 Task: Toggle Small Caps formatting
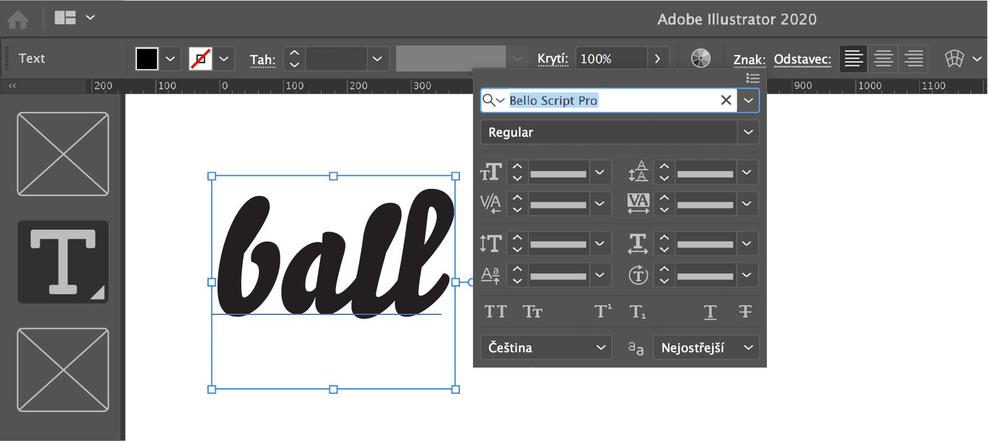532,311
